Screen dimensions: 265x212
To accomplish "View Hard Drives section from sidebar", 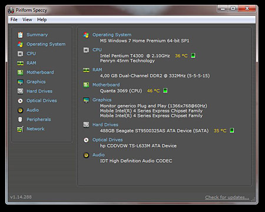I will tap(39, 91).
